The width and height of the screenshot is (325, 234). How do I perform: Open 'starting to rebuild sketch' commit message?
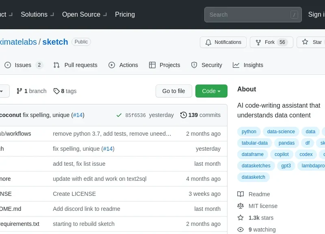pyautogui.click(x=84, y=224)
